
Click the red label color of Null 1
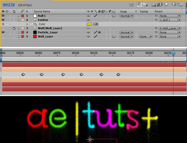[22, 16]
